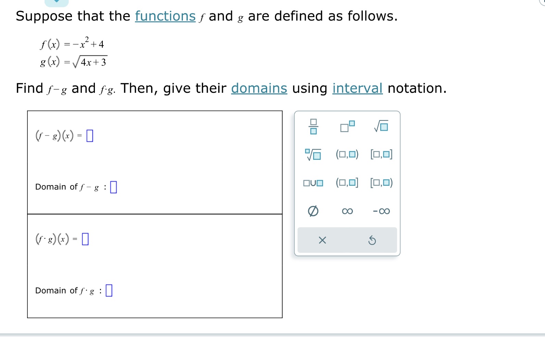Select the fraction template icon
The height and width of the screenshot is (337, 545).
(x=314, y=127)
